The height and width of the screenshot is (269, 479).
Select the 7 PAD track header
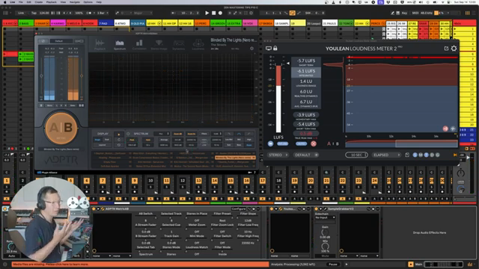[x=106, y=23]
